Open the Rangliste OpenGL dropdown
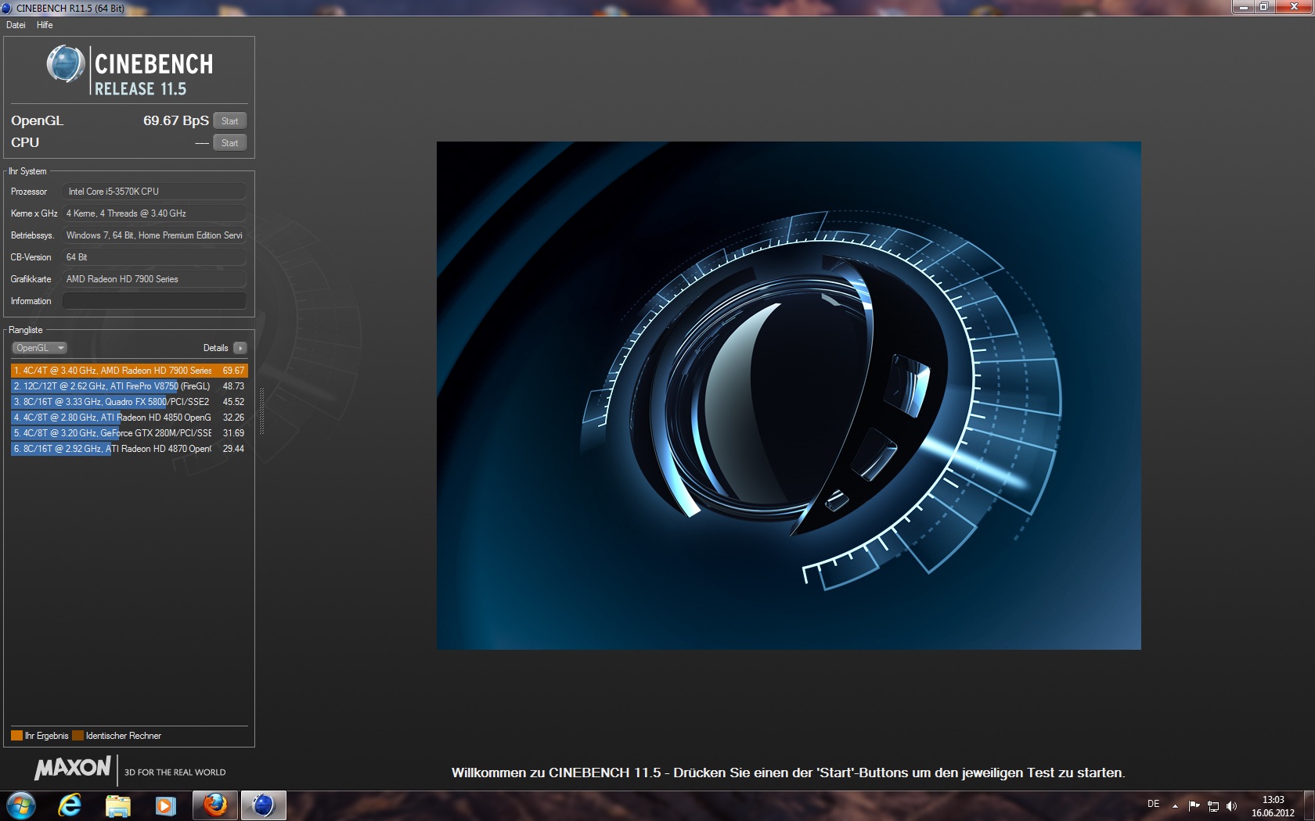The image size is (1315, 821). (x=39, y=348)
